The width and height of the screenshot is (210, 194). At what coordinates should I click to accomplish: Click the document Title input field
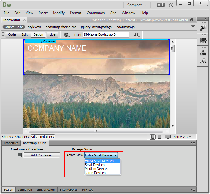[106, 34]
